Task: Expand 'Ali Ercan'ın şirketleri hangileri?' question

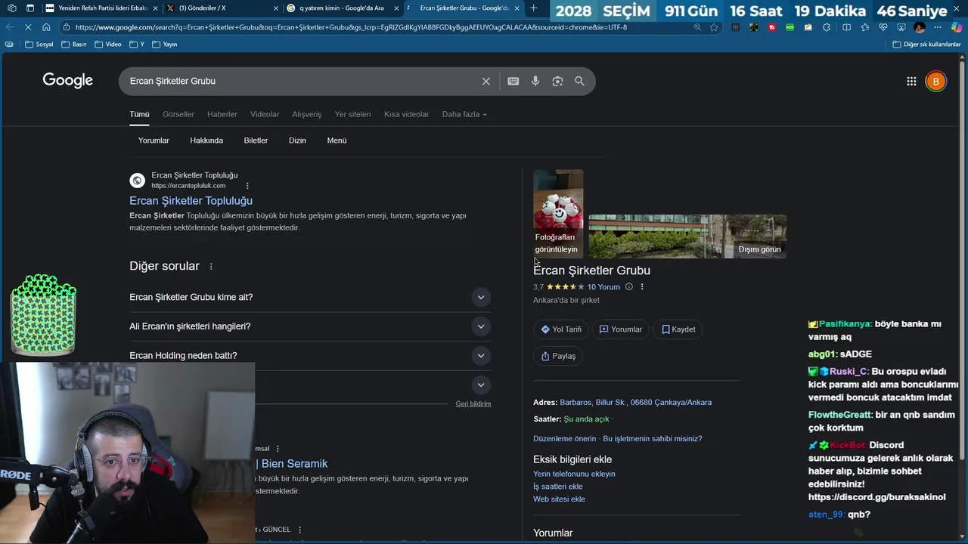Action: (x=310, y=326)
